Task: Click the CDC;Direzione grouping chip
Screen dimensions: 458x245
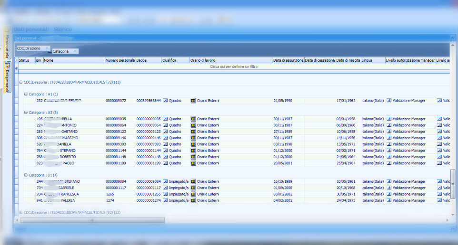Action: click(x=32, y=48)
